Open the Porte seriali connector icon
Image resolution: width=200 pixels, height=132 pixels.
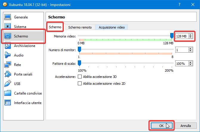[8, 74]
